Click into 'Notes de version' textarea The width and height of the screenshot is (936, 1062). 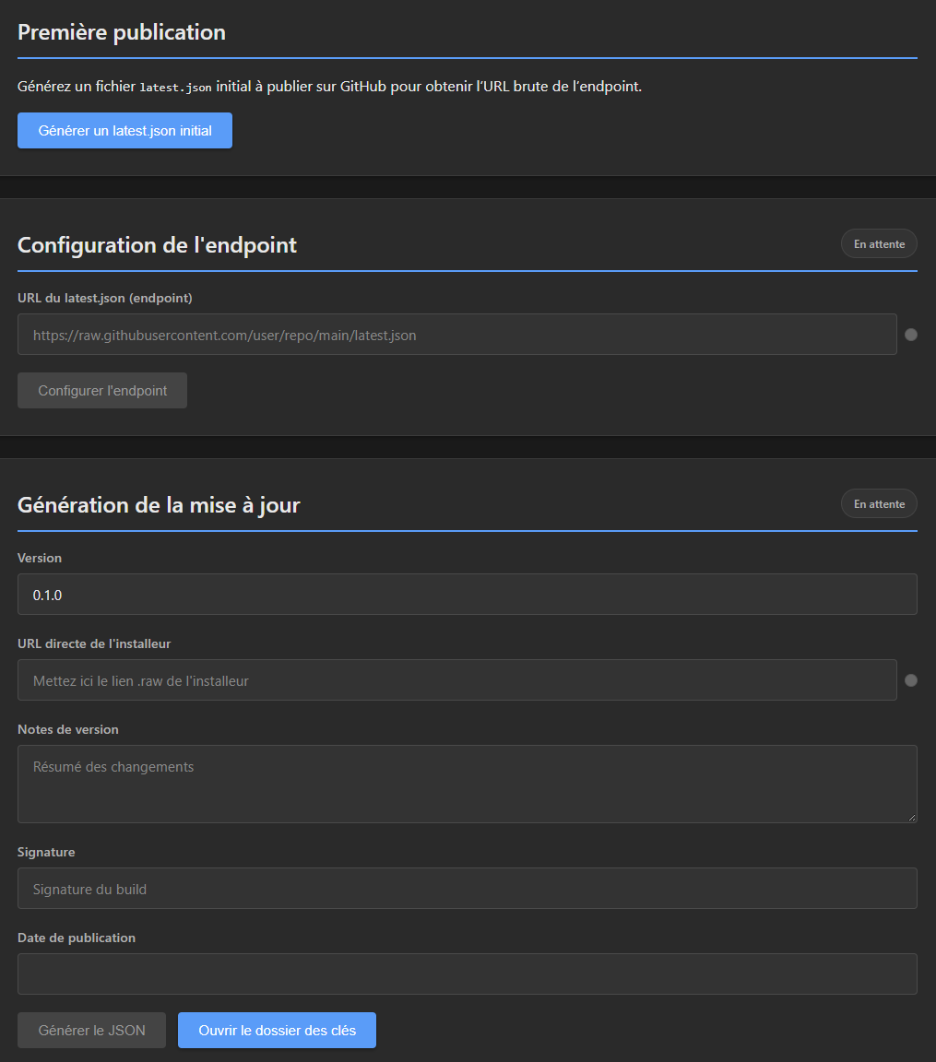coord(468,785)
